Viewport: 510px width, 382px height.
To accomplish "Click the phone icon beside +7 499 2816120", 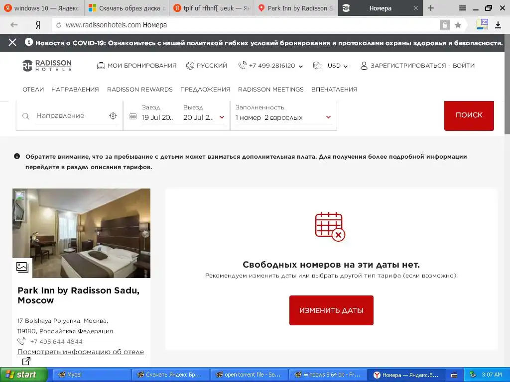I will click(x=243, y=66).
